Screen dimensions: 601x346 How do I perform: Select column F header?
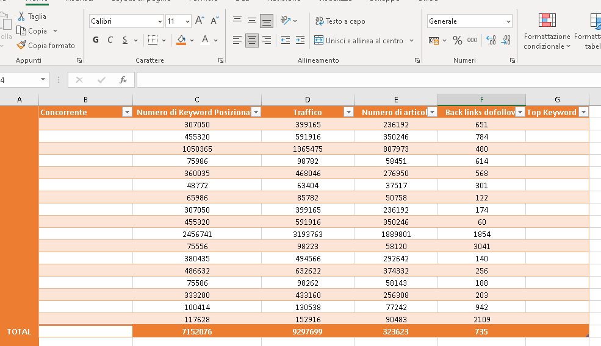[x=482, y=99]
